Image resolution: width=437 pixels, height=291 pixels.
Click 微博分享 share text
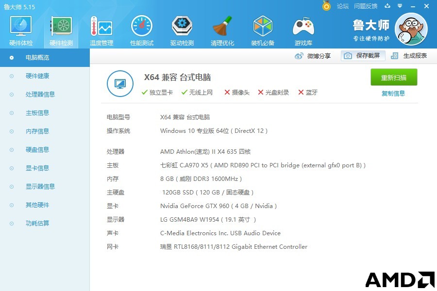coord(319,56)
